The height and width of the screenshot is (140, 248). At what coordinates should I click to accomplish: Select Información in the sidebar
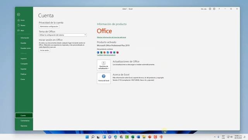coord(25,38)
